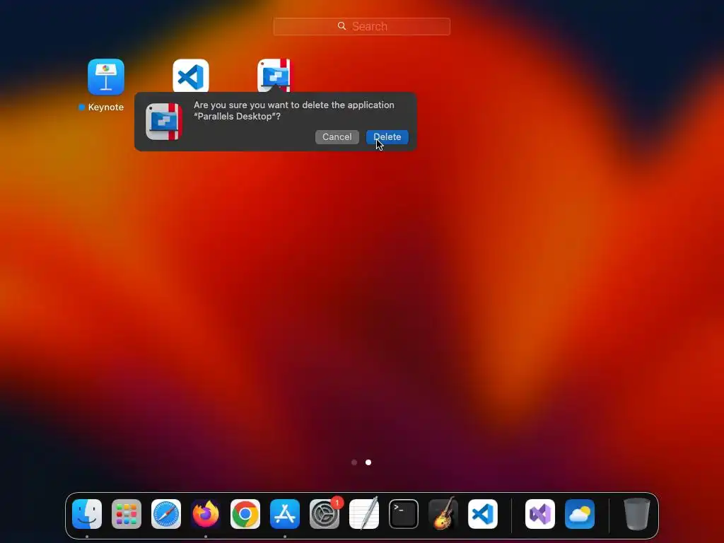Image resolution: width=724 pixels, height=543 pixels.
Task: Select the second Launchpad page dot
Action: click(x=368, y=462)
